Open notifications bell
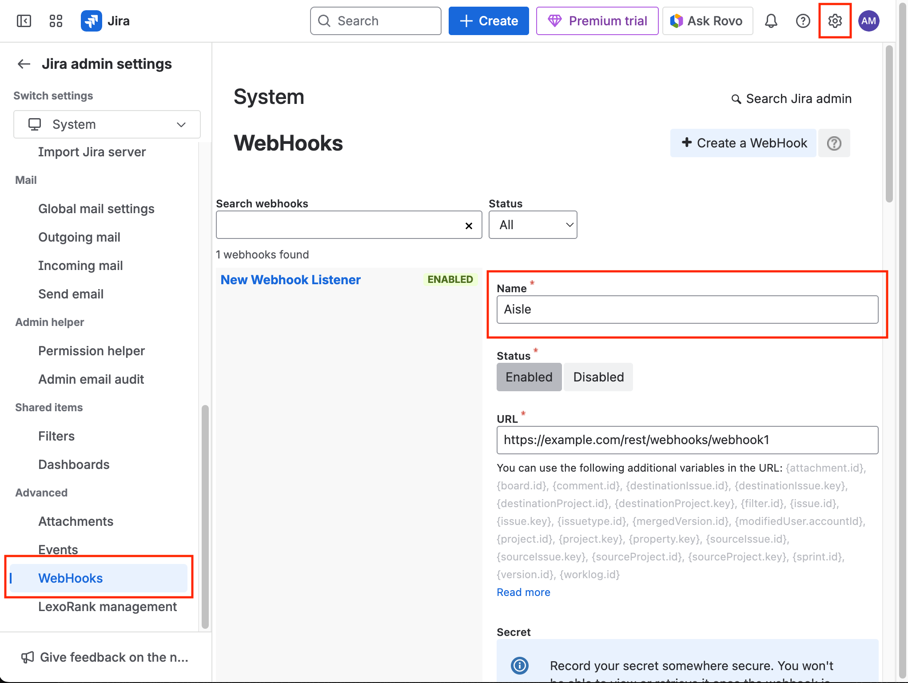This screenshot has width=908, height=683. tap(771, 21)
